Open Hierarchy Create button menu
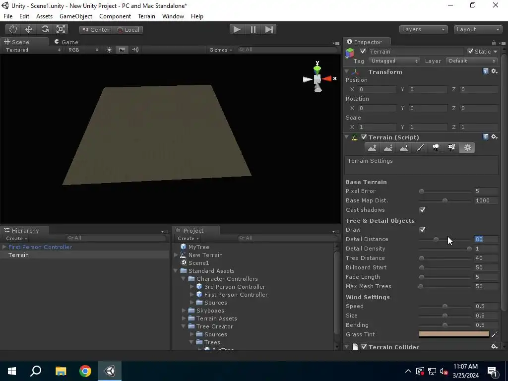Image resolution: width=508 pixels, height=381 pixels. point(16,239)
